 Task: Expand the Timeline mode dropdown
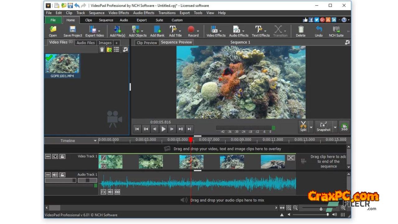95,141
